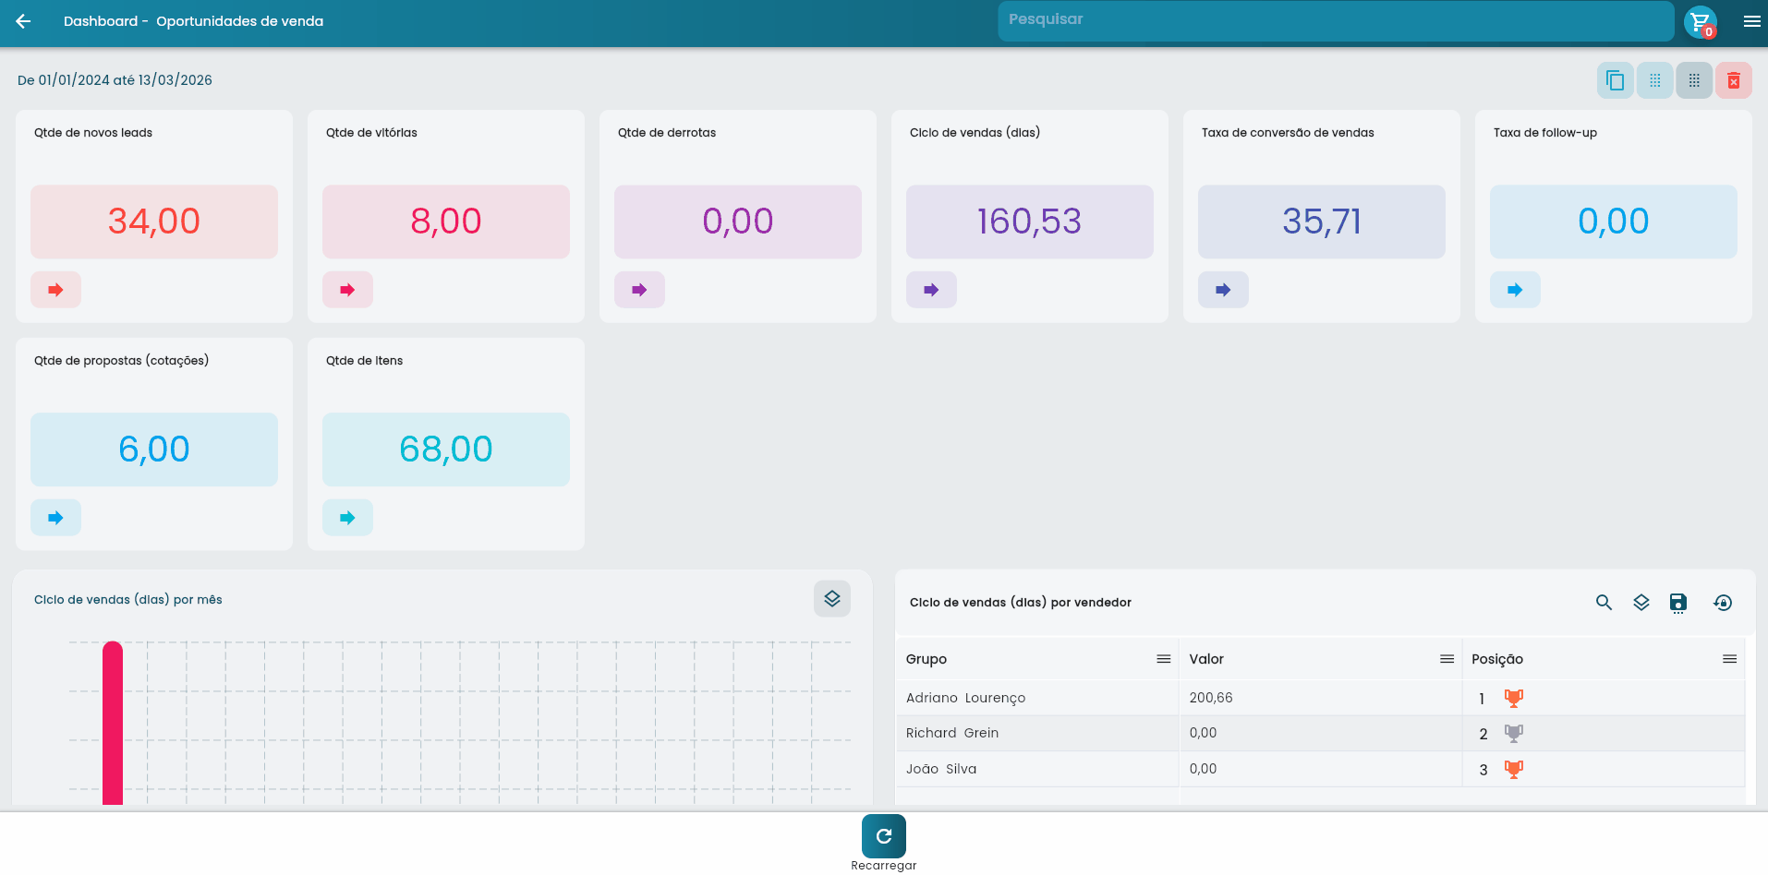Toggle layers on the monthly sales cycle chart
The width and height of the screenshot is (1768, 875).
coord(831,599)
